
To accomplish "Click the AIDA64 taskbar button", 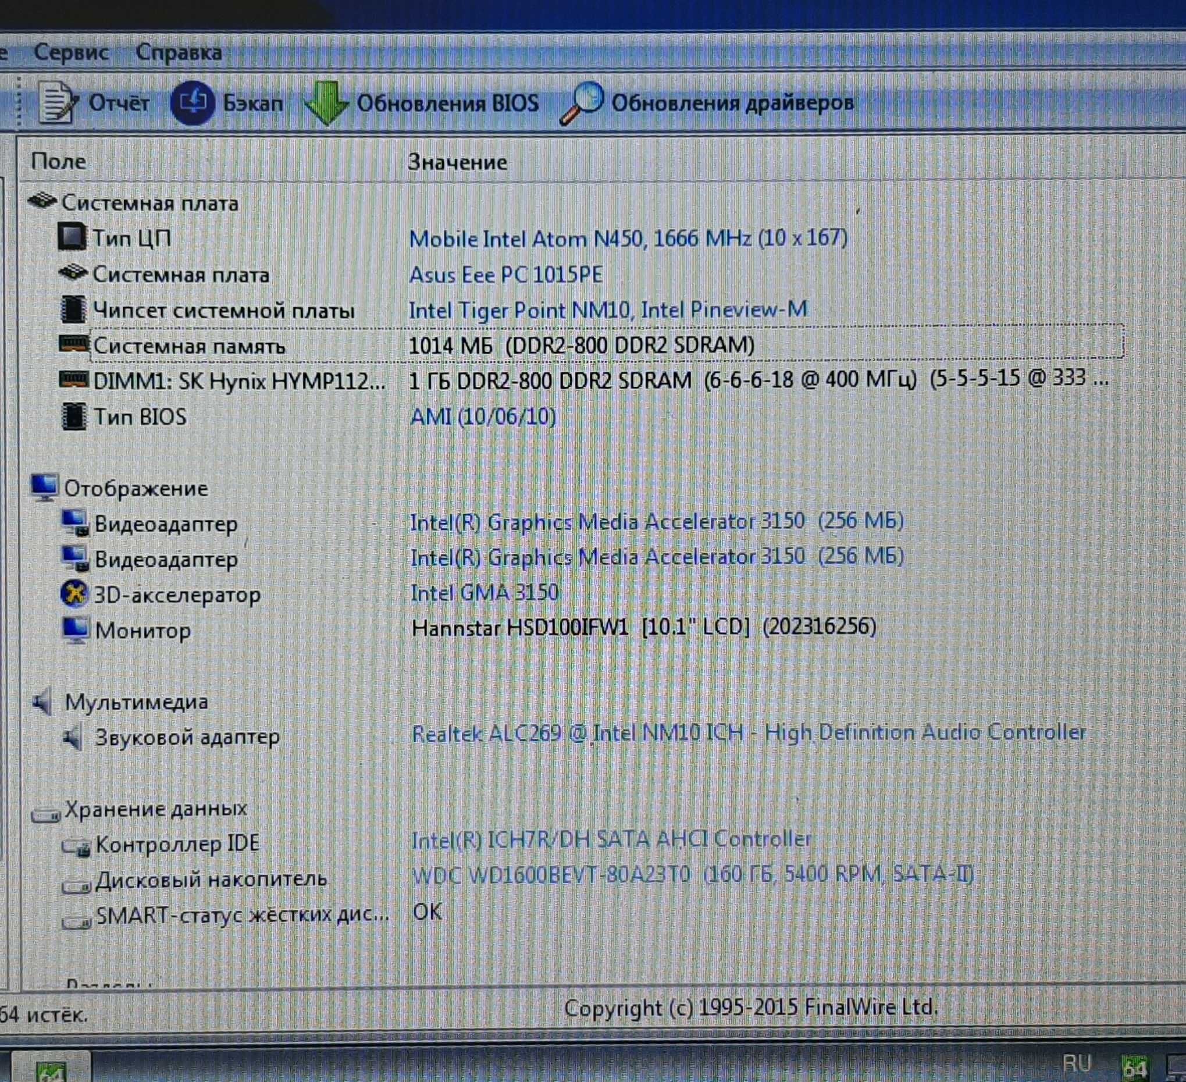I will click(51, 1066).
